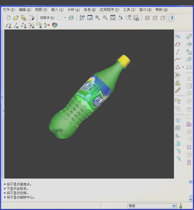Open the color appearance wheel
Screen dimensions: 194x210
pos(55,25)
